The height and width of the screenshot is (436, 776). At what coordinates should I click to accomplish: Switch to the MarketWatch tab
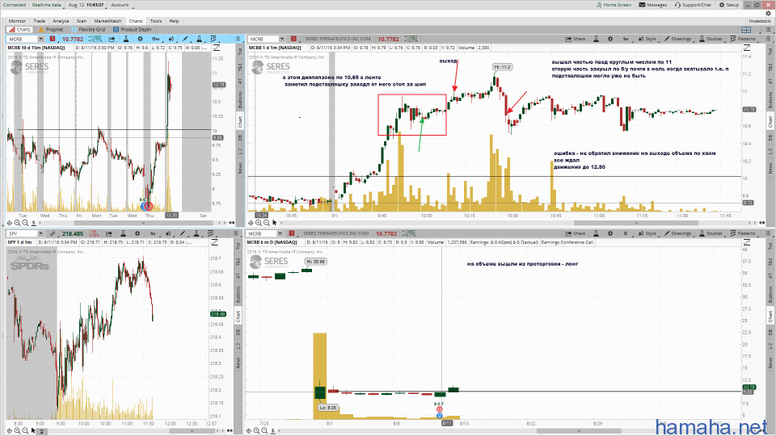coord(108,21)
